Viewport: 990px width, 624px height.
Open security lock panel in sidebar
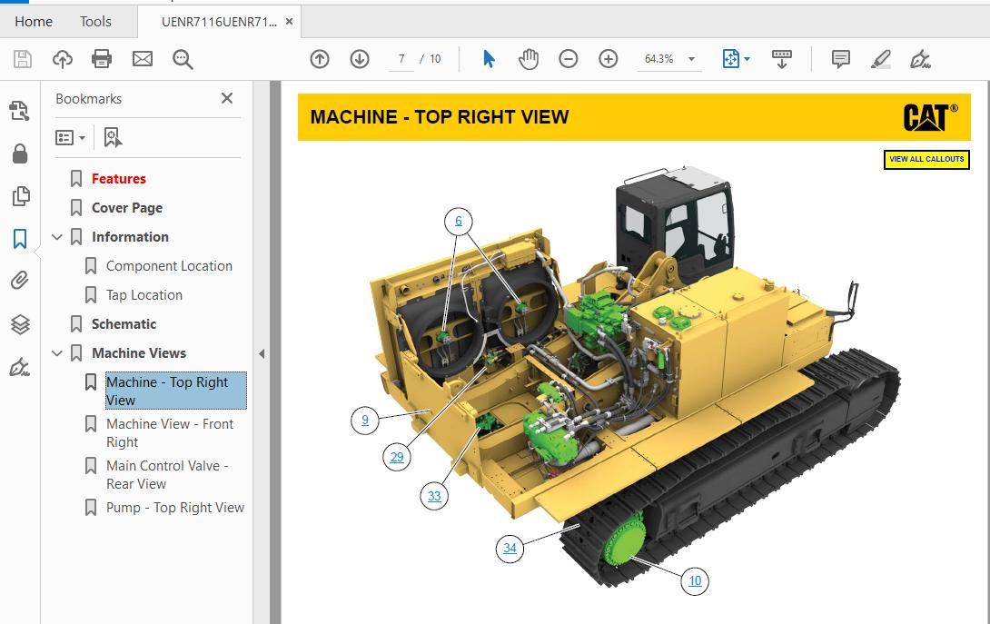[x=20, y=154]
